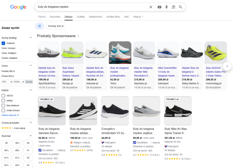Tick the ASICS brand checkbox

coord(3,96)
